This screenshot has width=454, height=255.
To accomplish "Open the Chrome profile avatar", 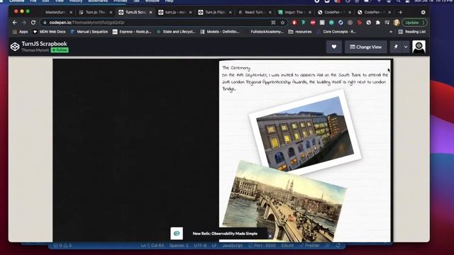I will coord(397,23).
